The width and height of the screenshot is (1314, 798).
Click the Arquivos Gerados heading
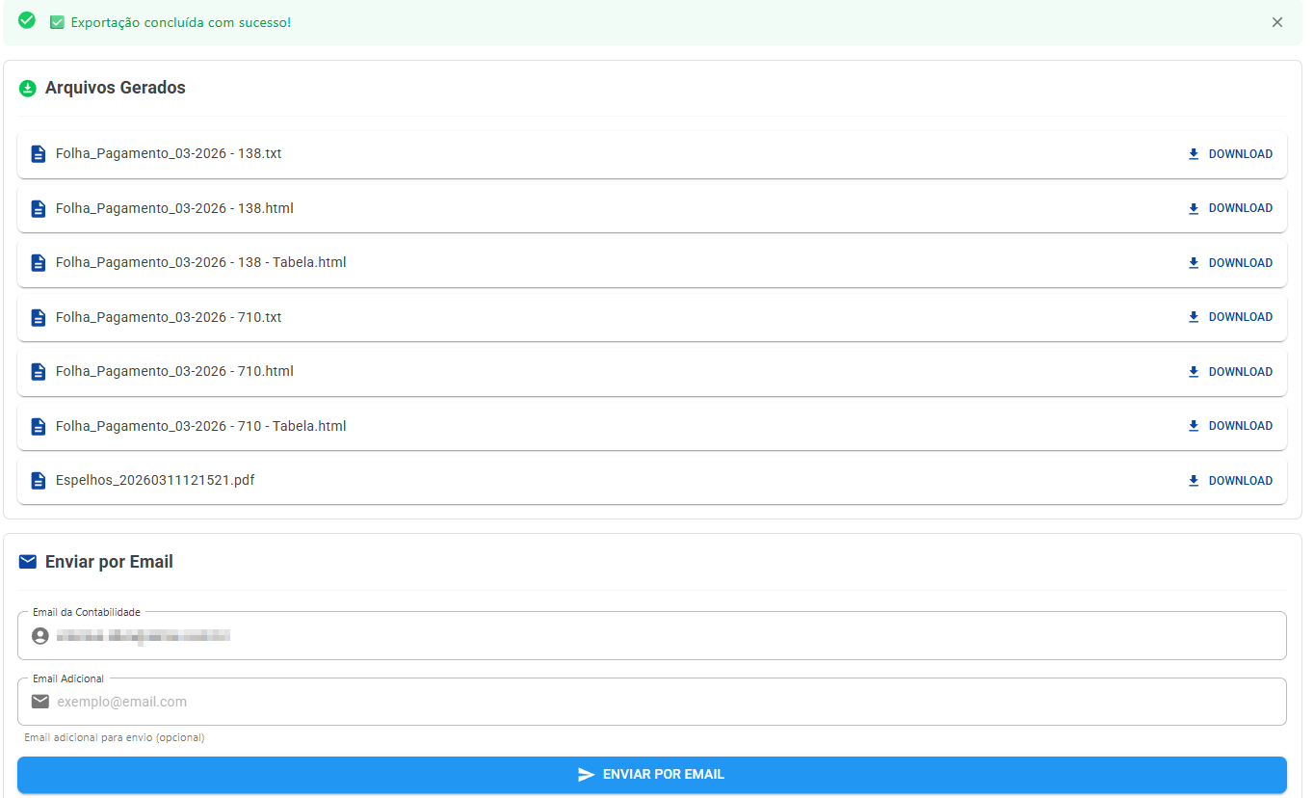(116, 88)
